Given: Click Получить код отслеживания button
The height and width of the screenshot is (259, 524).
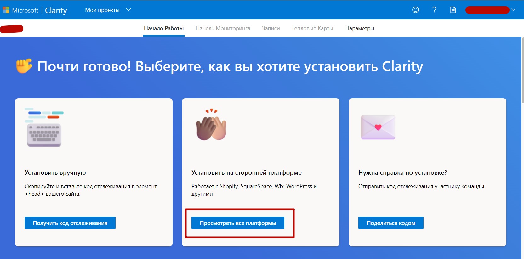Looking at the screenshot, I should [x=70, y=223].
